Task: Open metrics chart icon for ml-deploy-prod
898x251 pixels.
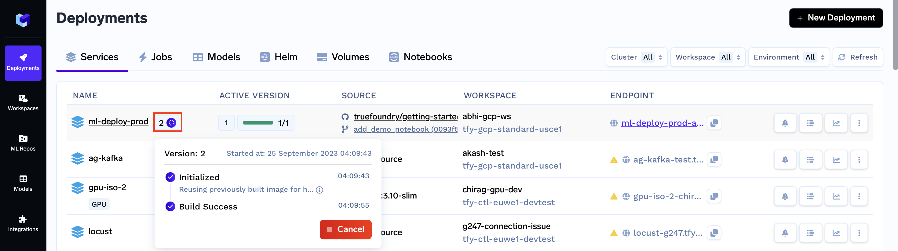Action: tap(836, 123)
